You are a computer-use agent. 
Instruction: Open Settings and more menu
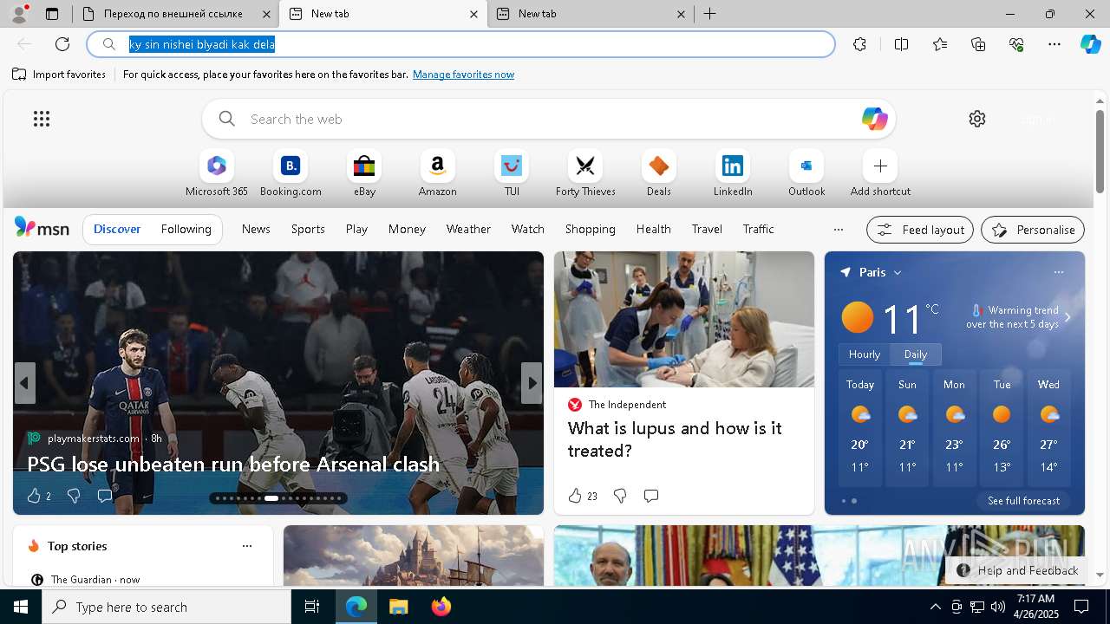(x=1054, y=44)
